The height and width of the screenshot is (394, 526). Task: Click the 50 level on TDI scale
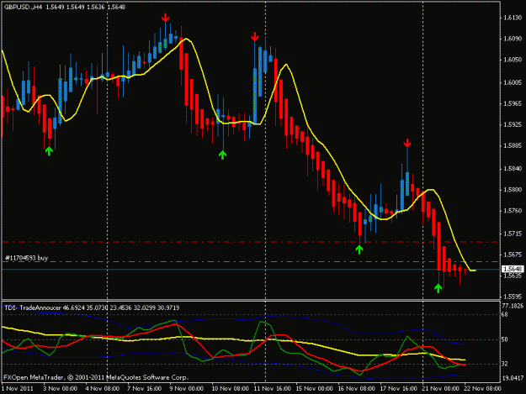tap(505, 339)
